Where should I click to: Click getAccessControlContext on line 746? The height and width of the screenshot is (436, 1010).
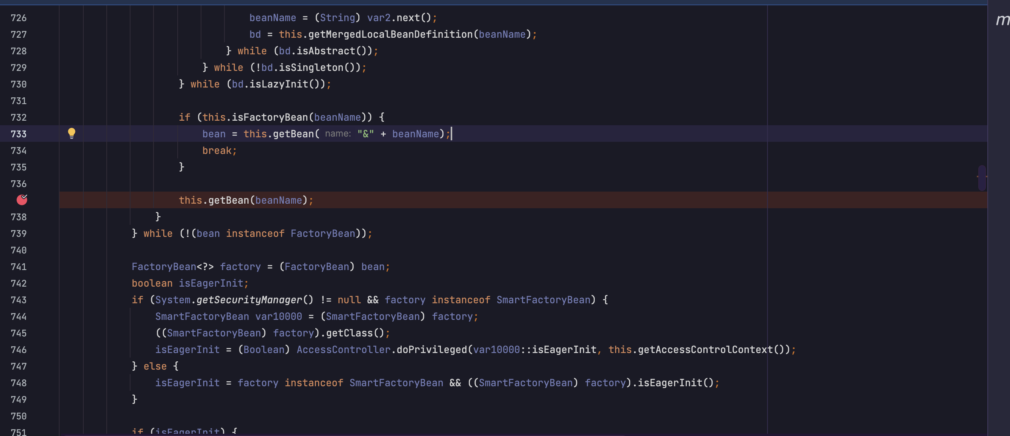coord(705,350)
